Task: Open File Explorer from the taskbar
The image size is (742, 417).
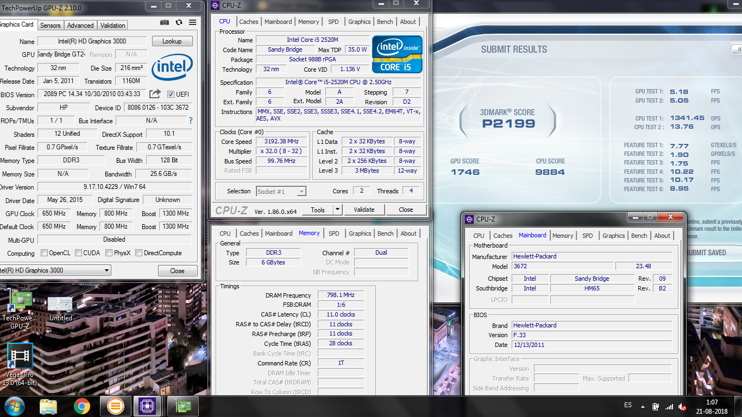Action: pyautogui.click(x=48, y=406)
